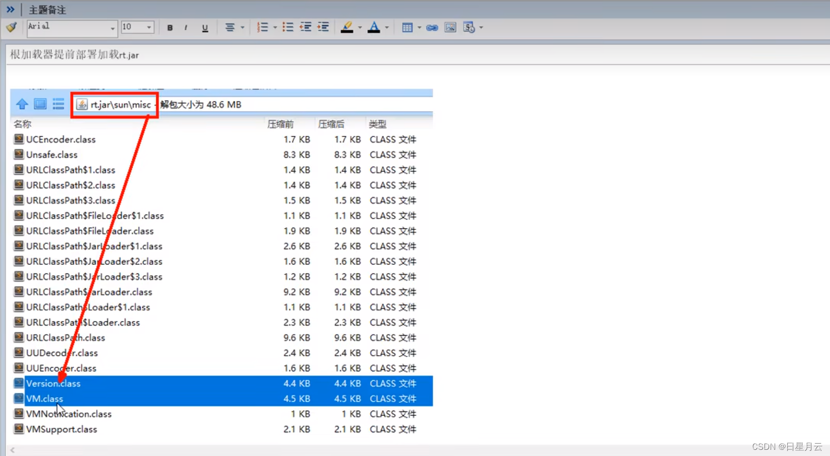830x456 pixels.
Task: Click the file icon beside VMSupport.class
Action: (x=19, y=429)
